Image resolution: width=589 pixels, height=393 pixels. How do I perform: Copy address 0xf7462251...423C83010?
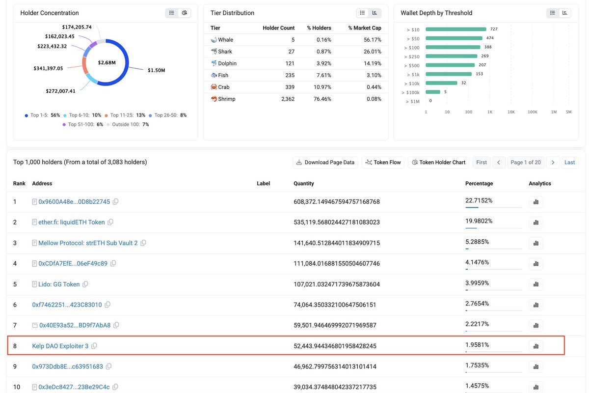click(107, 305)
